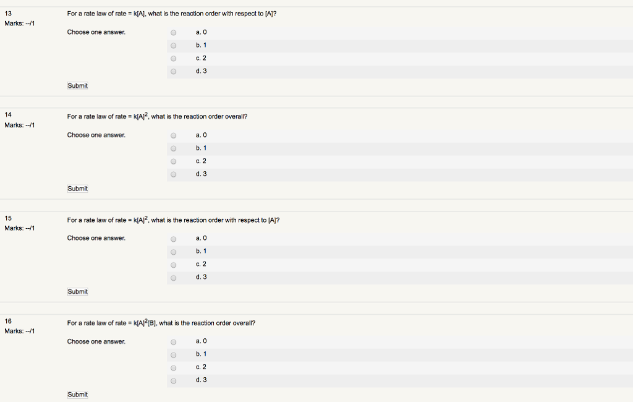Select answer b. 1 for question 15

tap(173, 251)
